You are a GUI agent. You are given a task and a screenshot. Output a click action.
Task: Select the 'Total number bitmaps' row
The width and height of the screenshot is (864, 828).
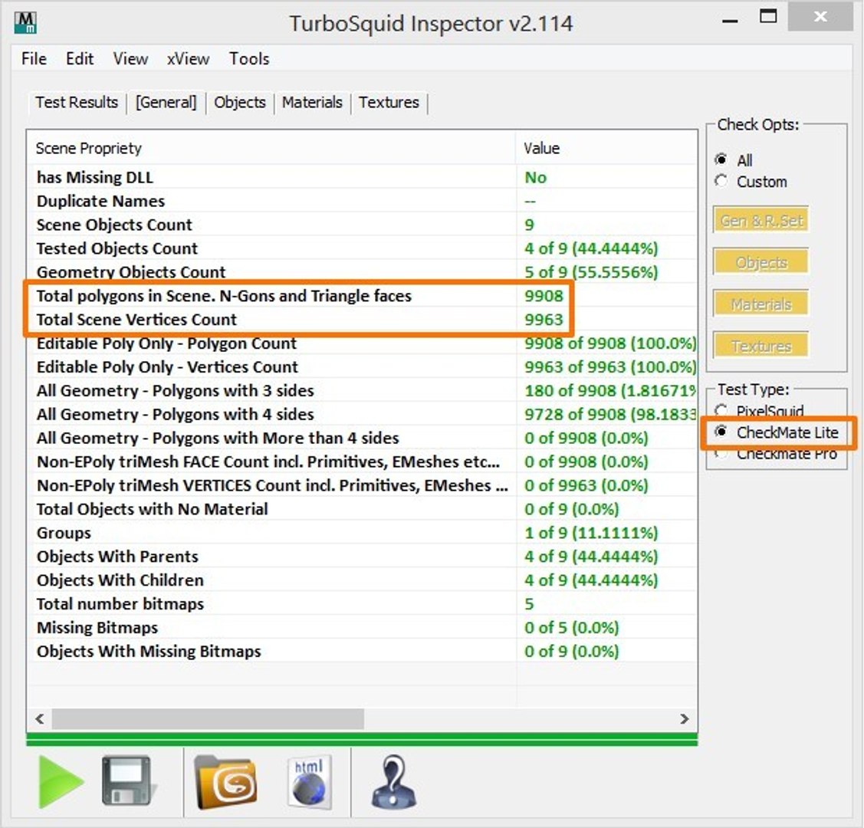[362, 604]
